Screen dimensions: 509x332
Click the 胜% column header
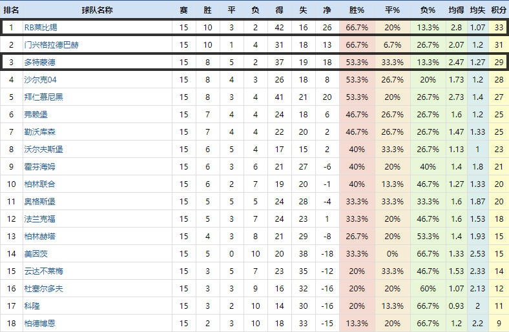click(x=357, y=10)
